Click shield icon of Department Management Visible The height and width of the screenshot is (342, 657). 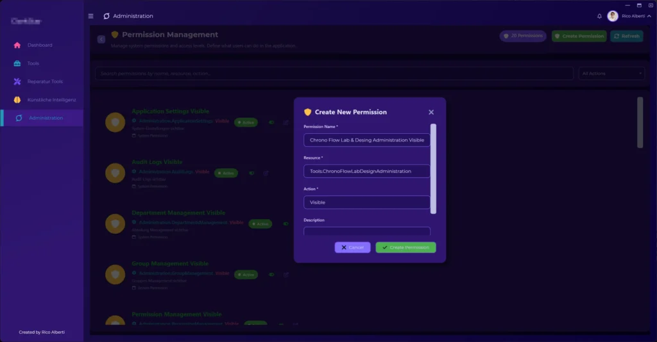tap(115, 224)
